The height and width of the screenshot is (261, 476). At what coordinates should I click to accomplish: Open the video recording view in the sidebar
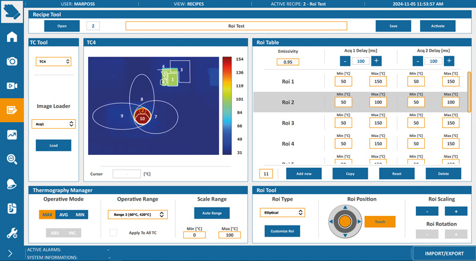[x=12, y=85]
